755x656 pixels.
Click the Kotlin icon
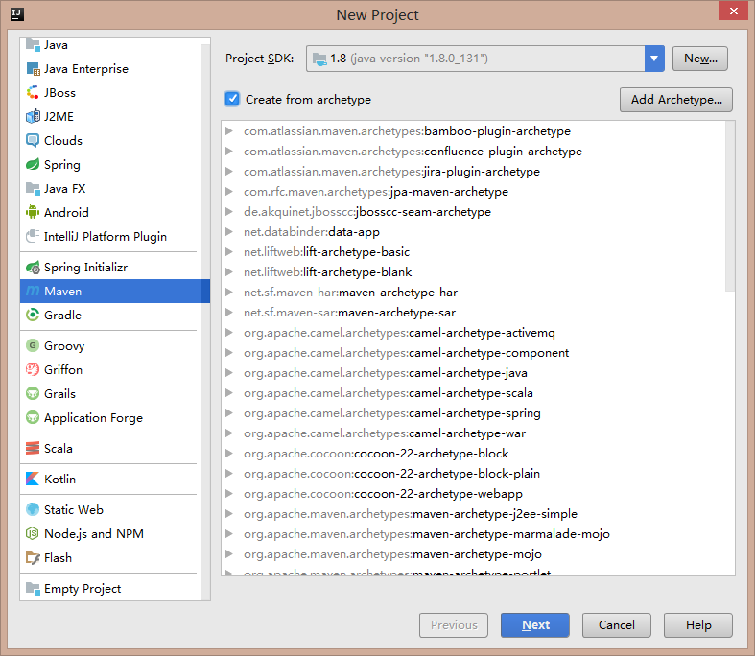[x=33, y=479]
